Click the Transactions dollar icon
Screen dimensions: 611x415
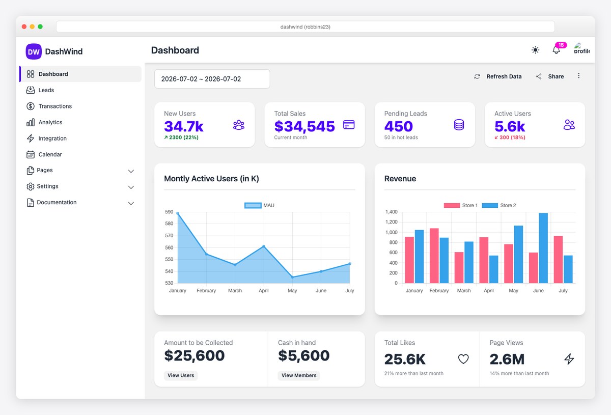pyautogui.click(x=31, y=106)
